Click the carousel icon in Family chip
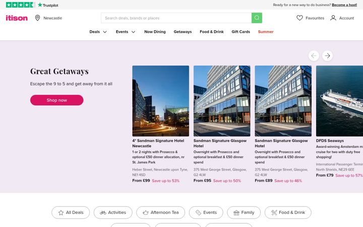 point(236,213)
